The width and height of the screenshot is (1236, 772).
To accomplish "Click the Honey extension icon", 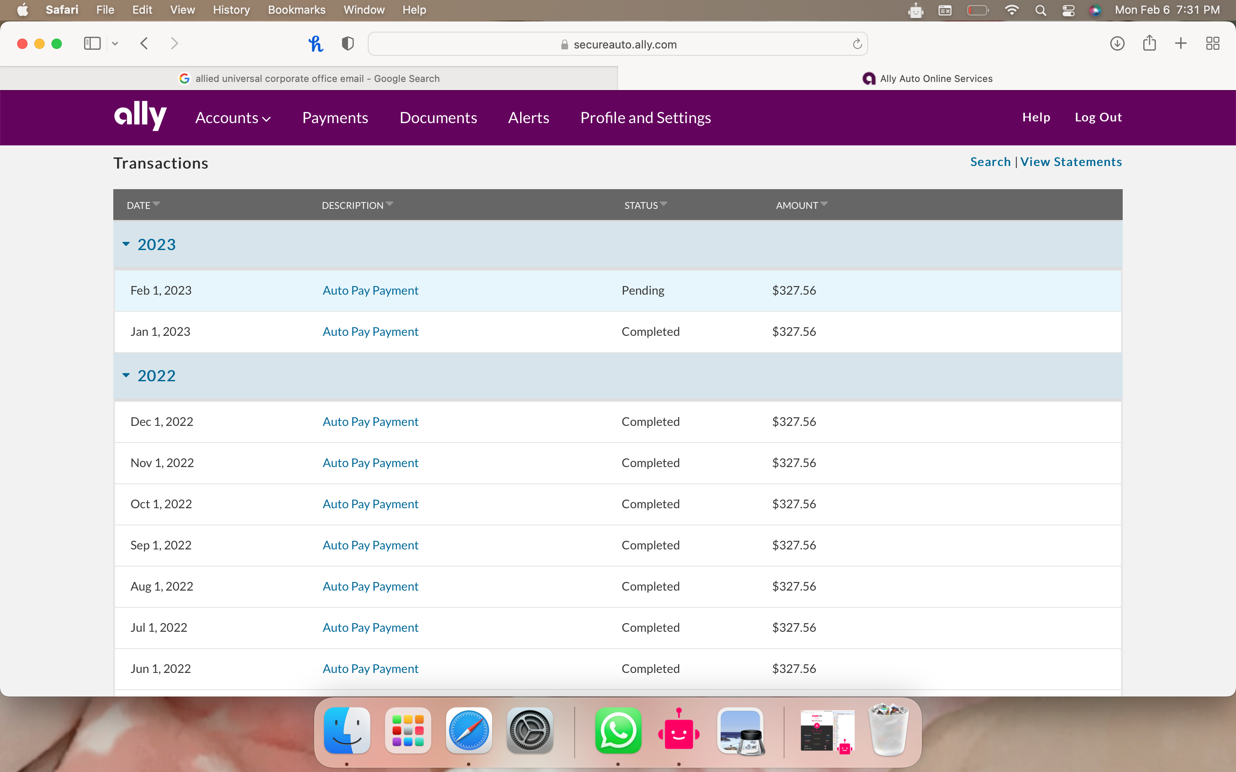I will click(x=315, y=44).
